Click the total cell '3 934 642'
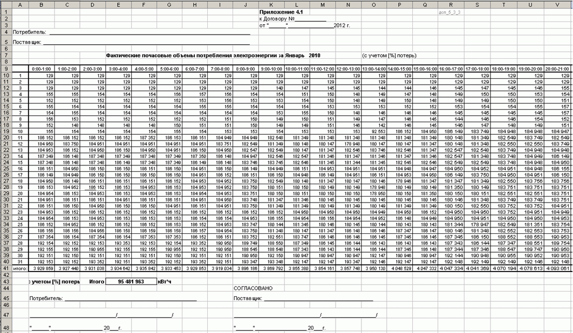 coord(118,268)
